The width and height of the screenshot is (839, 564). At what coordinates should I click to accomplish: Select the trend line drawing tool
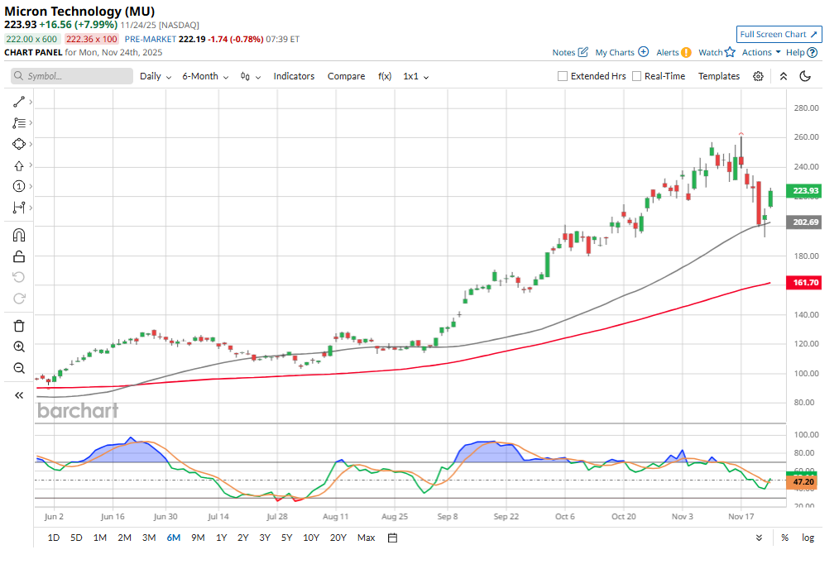19,102
